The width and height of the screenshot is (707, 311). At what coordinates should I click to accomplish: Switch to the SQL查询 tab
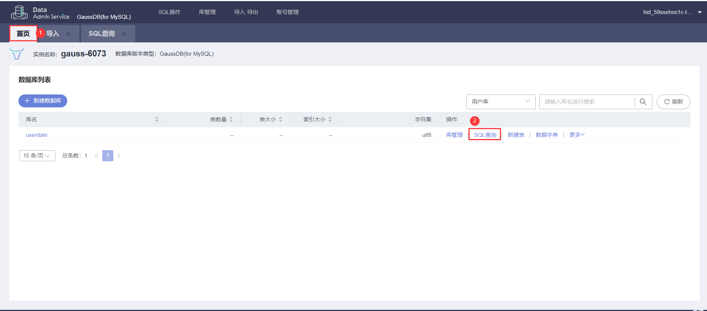[102, 34]
